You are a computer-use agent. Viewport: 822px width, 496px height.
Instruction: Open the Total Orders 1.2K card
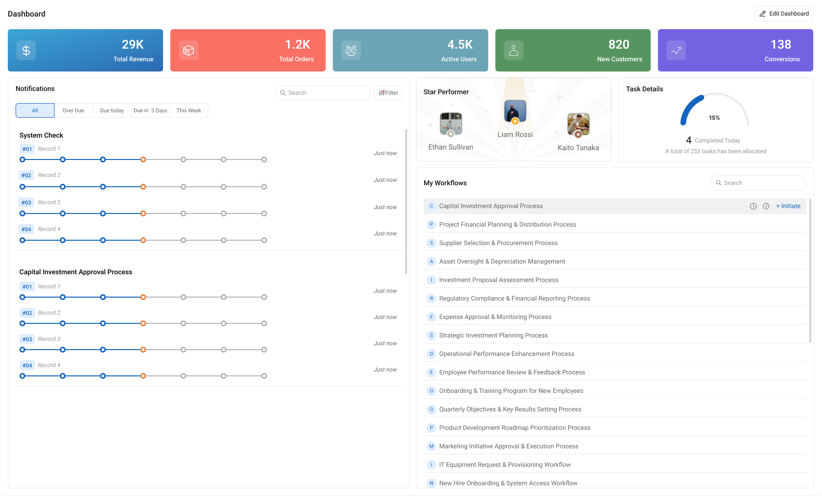click(248, 50)
